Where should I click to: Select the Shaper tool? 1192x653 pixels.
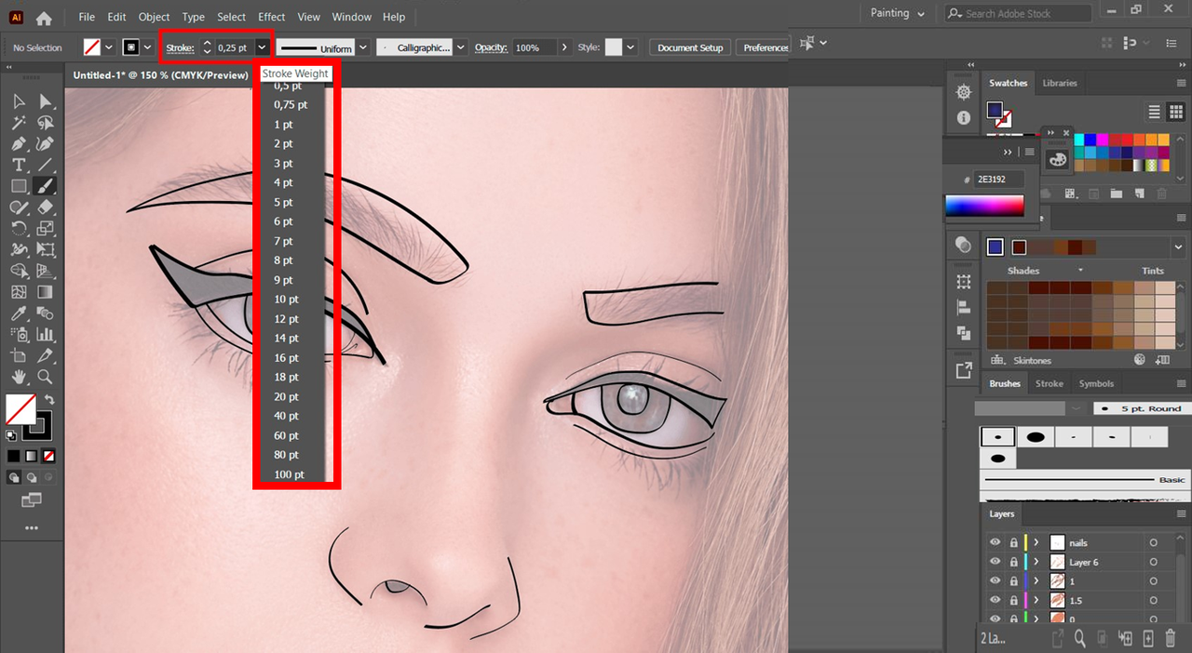point(19,207)
